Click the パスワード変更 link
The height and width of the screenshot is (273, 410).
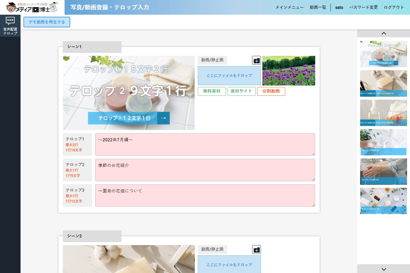tap(363, 7)
